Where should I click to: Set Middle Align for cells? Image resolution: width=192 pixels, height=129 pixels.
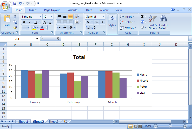(x=65, y=17)
